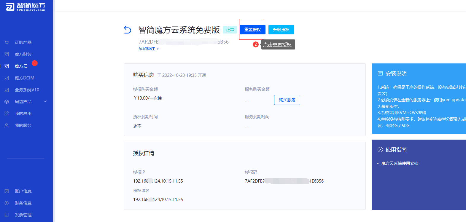Click the 正常 status tag
Image resolution: width=466 pixels, height=222 pixels.
point(230,30)
